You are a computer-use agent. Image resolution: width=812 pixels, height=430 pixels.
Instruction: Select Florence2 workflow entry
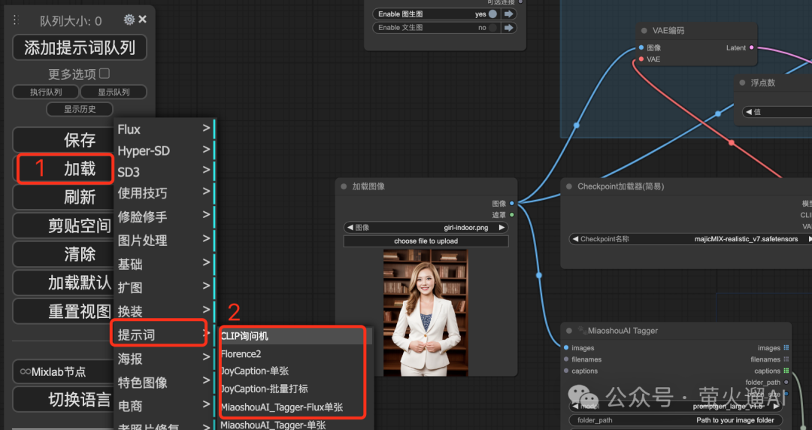(x=294, y=354)
